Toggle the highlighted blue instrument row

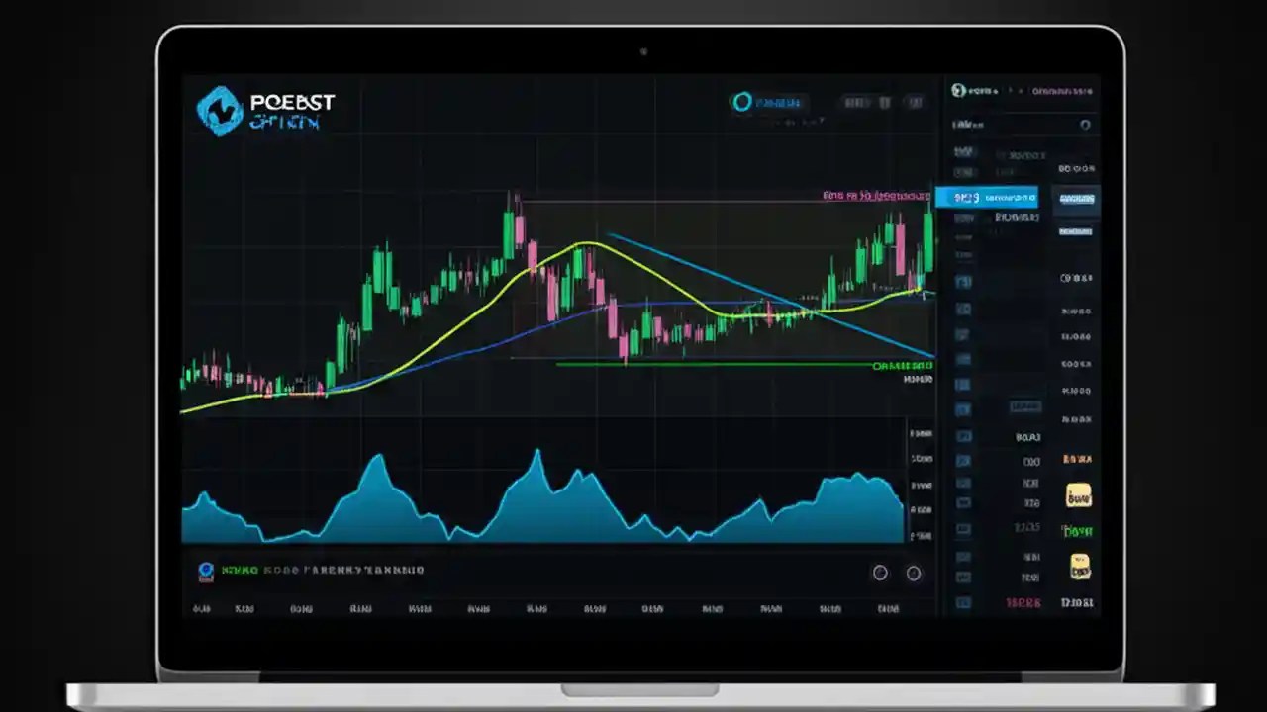990,197
